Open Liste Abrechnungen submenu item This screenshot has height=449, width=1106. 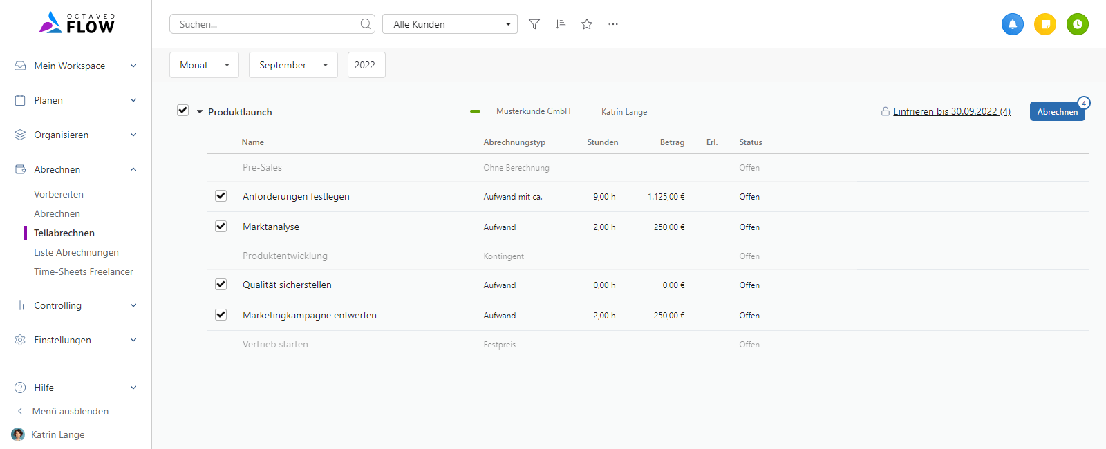tap(76, 252)
